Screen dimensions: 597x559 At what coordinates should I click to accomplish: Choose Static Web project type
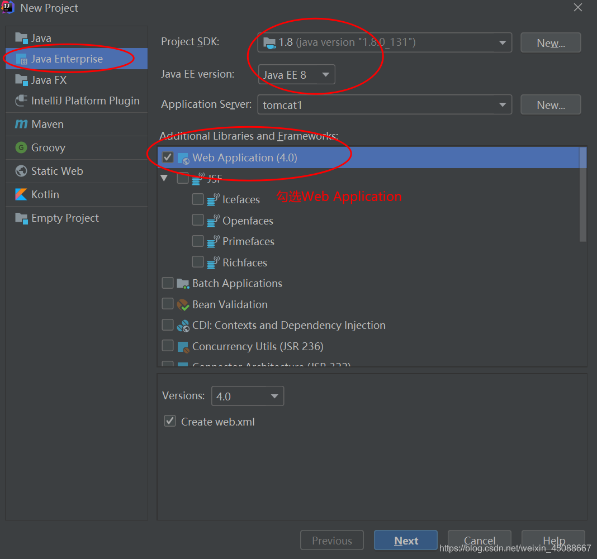coord(77,171)
